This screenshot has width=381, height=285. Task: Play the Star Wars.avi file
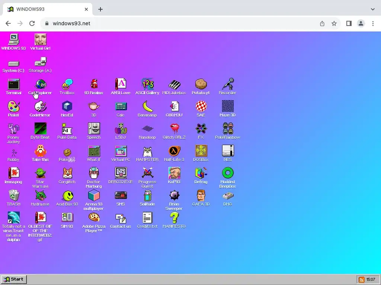click(x=40, y=173)
